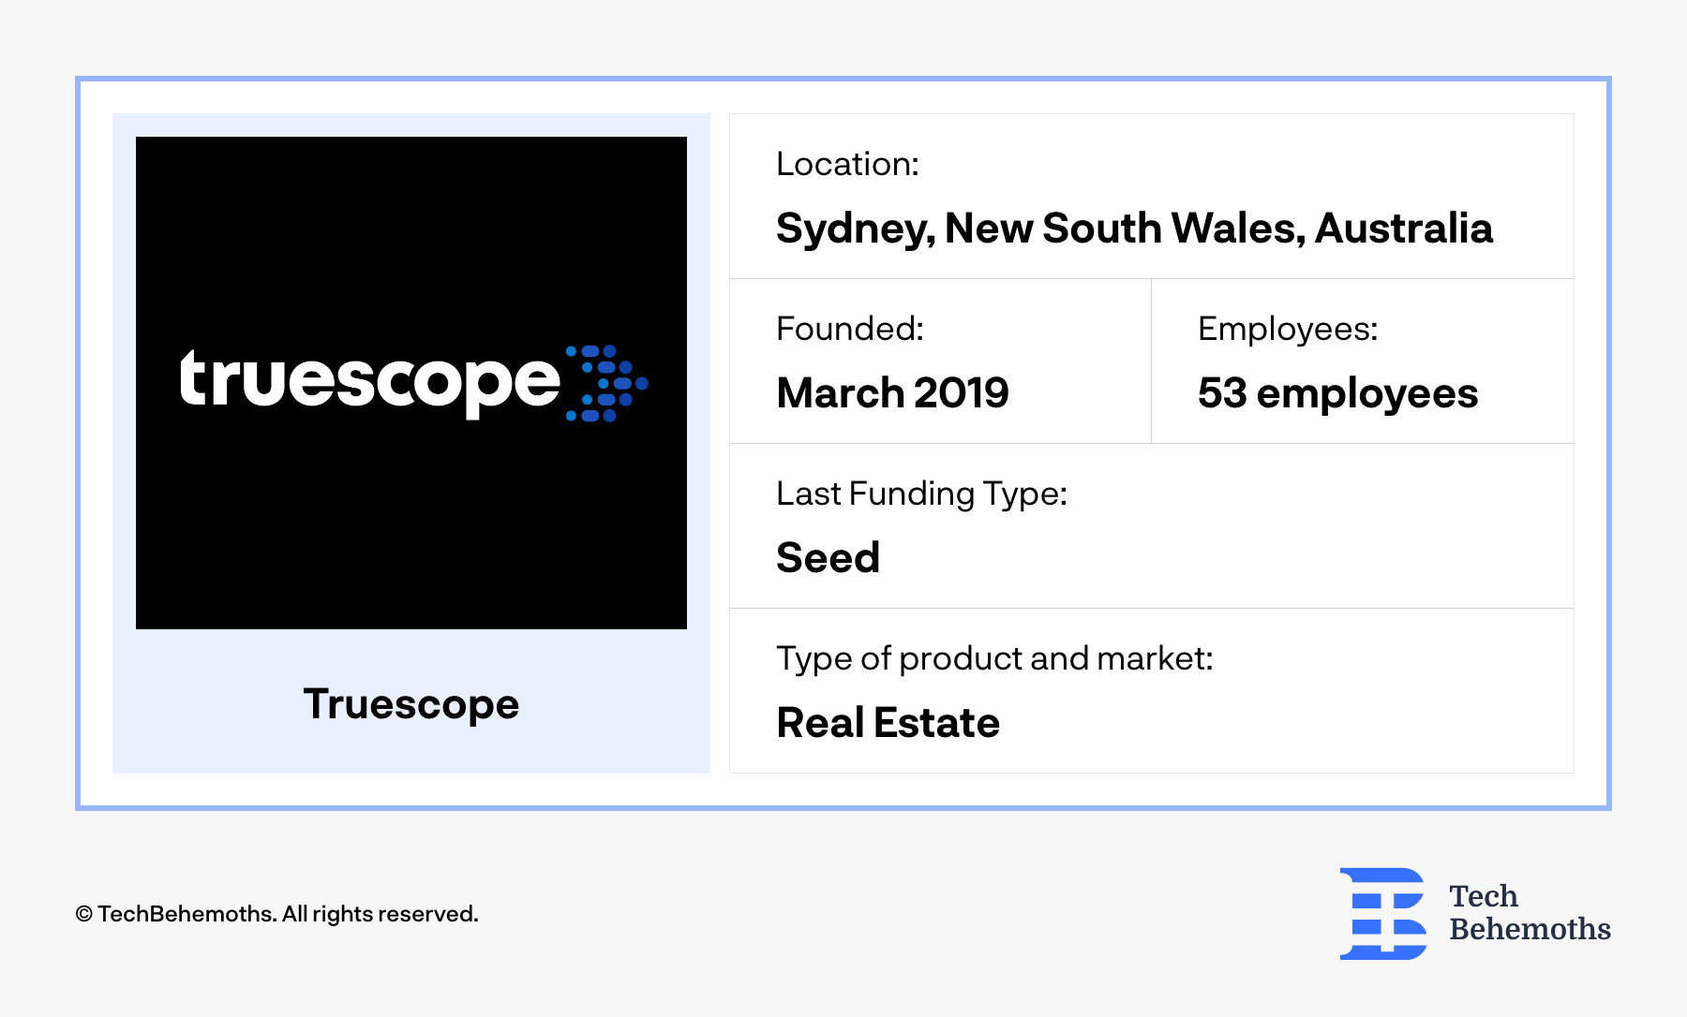The width and height of the screenshot is (1687, 1017).
Task: Click 'Type of product and market:' label
Action: pos(994,658)
